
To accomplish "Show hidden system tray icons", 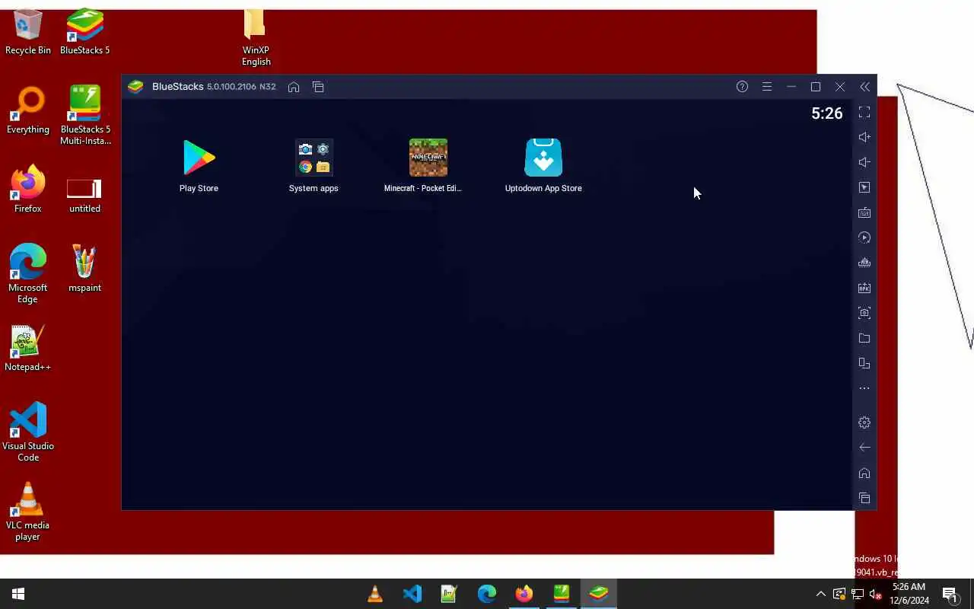I will click(x=820, y=594).
